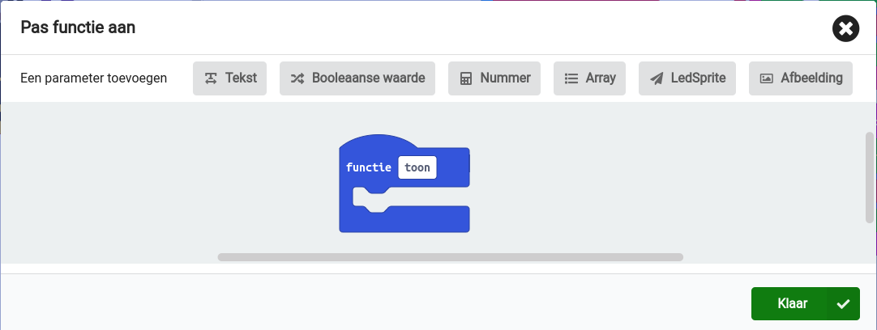Select the blue functie block label
The image size is (877, 330).
coord(369,168)
